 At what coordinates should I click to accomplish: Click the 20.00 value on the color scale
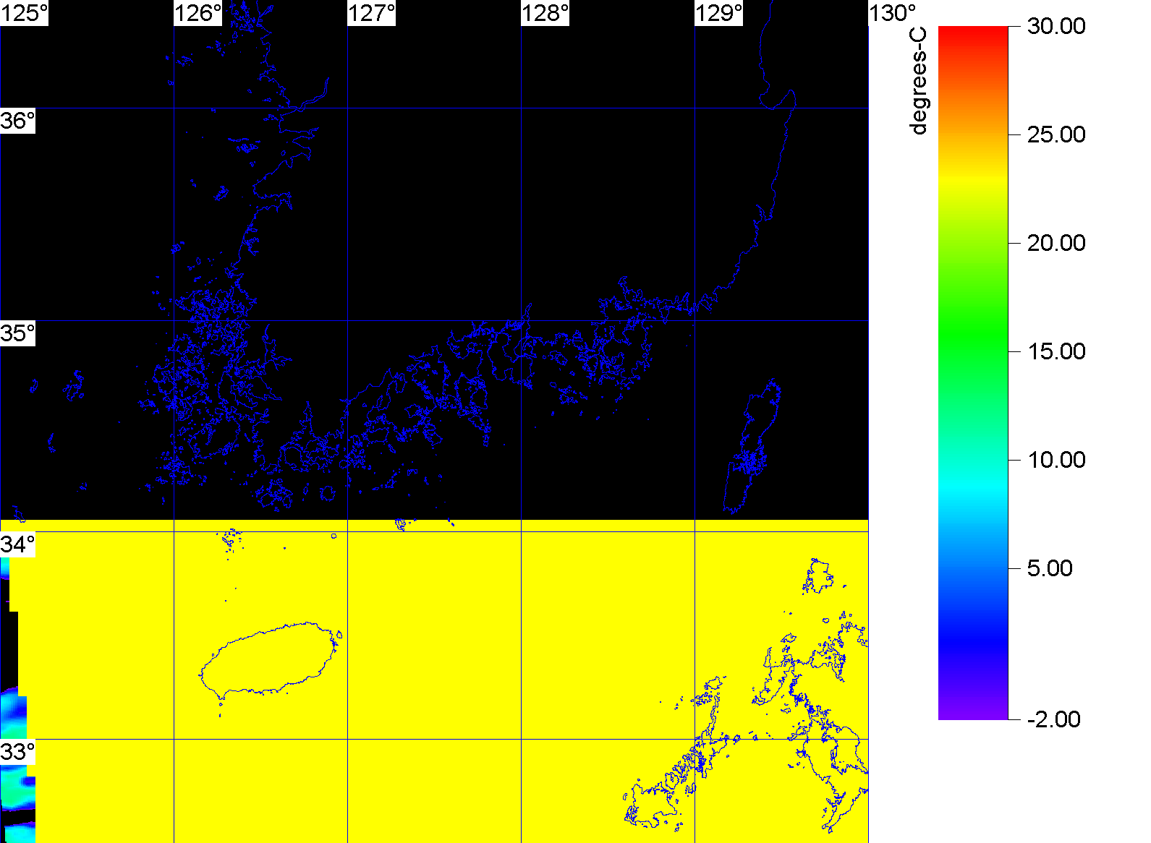(1056, 243)
